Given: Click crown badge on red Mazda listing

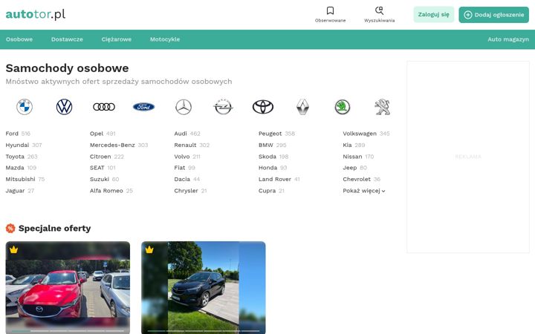Looking at the screenshot, I should tap(13, 250).
